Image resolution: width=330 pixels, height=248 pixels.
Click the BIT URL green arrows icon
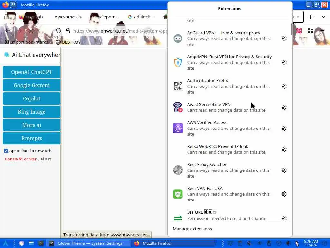pos(178,218)
